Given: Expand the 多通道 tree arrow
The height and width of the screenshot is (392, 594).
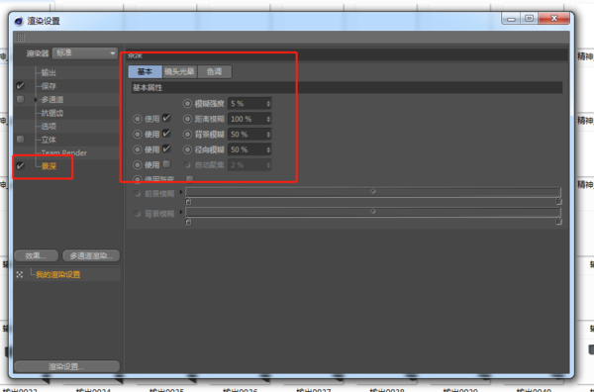Looking at the screenshot, I should click(36, 100).
